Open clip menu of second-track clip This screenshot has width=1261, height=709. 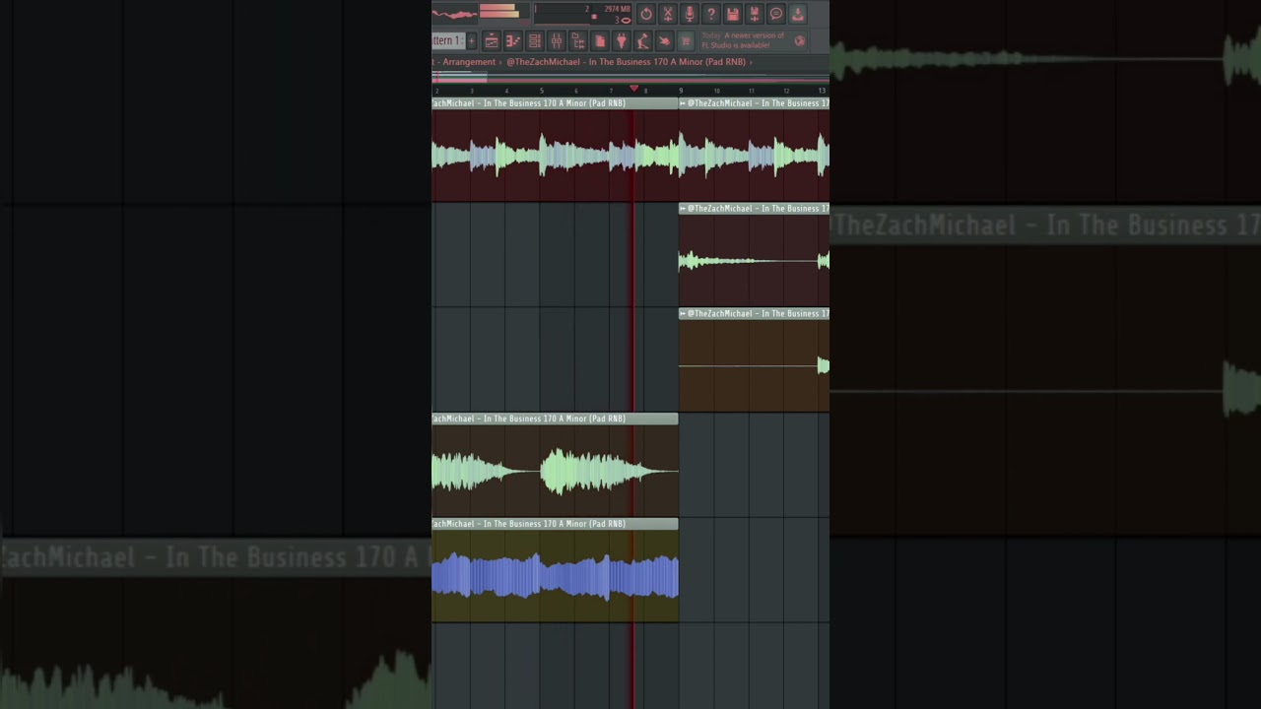point(683,209)
